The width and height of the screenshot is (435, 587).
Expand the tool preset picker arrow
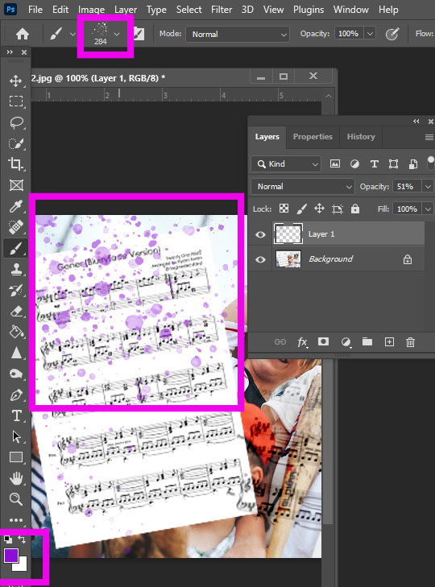pos(72,35)
